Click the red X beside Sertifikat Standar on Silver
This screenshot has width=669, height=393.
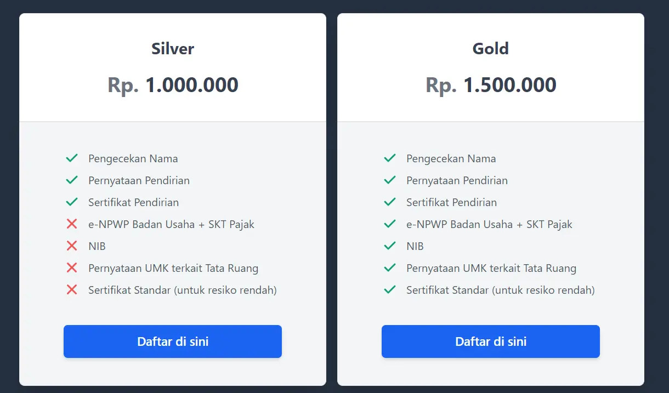pos(71,289)
